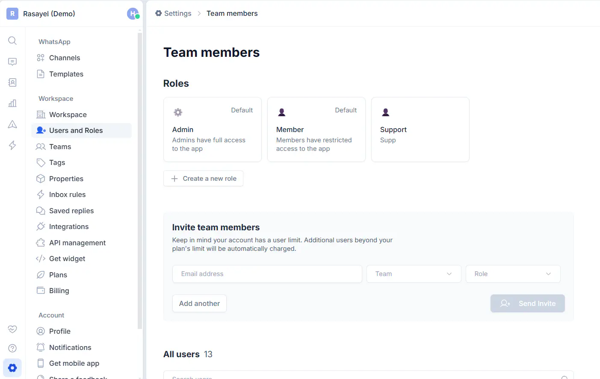Expand the Team dropdown
This screenshot has width=600, height=379.
[x=414, y=274]
